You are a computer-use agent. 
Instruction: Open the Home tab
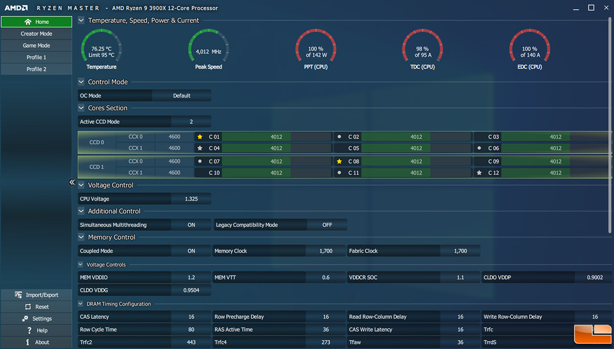(x=36, y=22)
